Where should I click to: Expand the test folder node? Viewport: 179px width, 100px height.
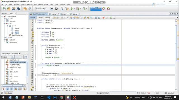click(5, 37)
